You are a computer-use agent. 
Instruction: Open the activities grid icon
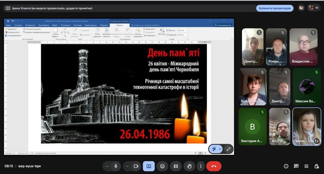coord(306,166)
